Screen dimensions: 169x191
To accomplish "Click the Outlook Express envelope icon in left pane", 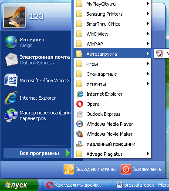I will tap(11, 60).
